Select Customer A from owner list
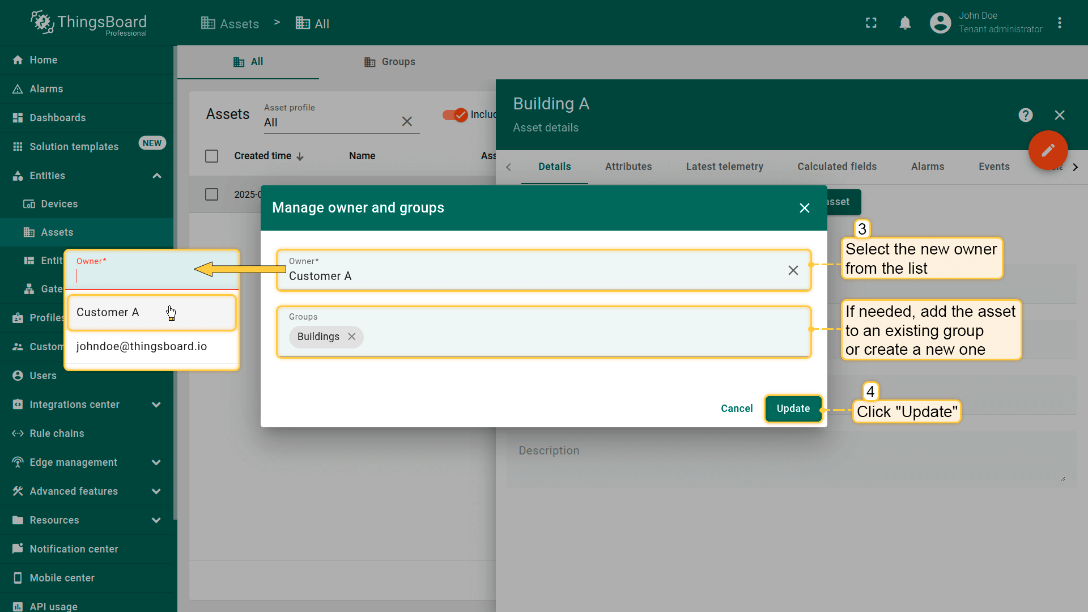 click(x=108, y=312)
